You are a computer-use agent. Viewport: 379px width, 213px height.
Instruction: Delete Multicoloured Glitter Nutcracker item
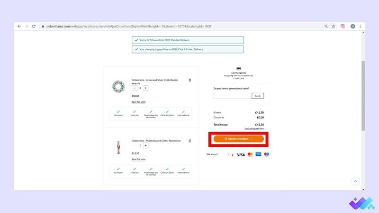(190, 141)
